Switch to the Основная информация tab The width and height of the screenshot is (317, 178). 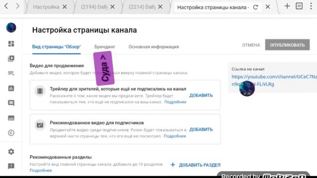pyautogui.click(x=154, y=47)
